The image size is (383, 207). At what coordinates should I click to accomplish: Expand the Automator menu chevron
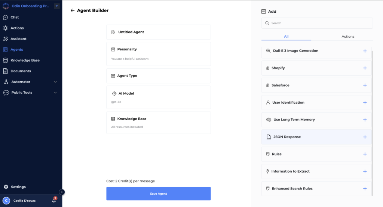click(x=55, y=82)
